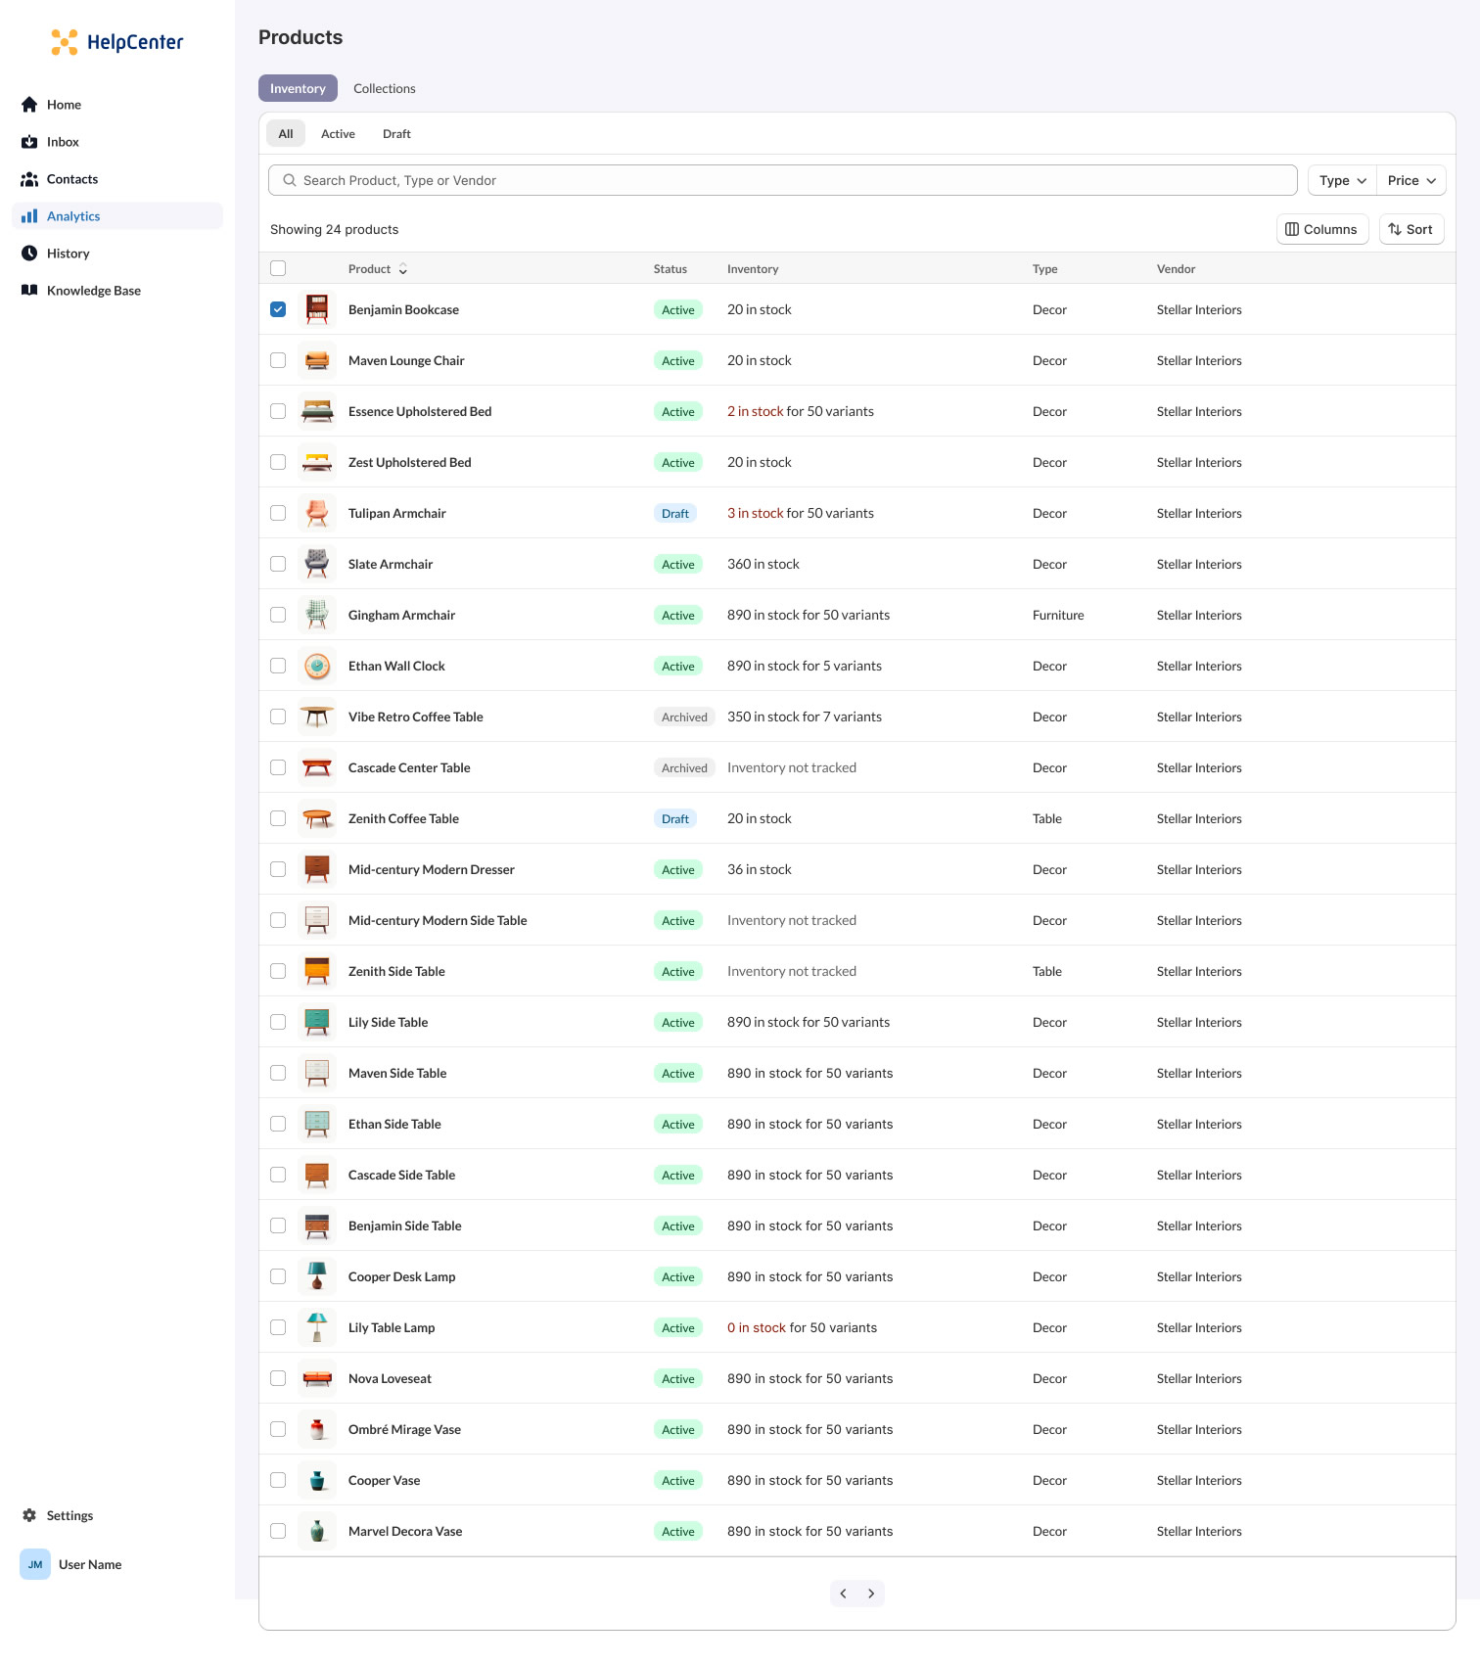Click the Sort button
The height and width of the screenshot is (1664, 1480).
(1411, 229)
